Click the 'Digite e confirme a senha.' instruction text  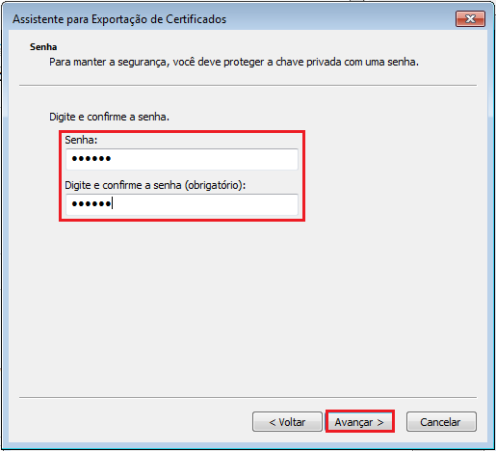109,117
